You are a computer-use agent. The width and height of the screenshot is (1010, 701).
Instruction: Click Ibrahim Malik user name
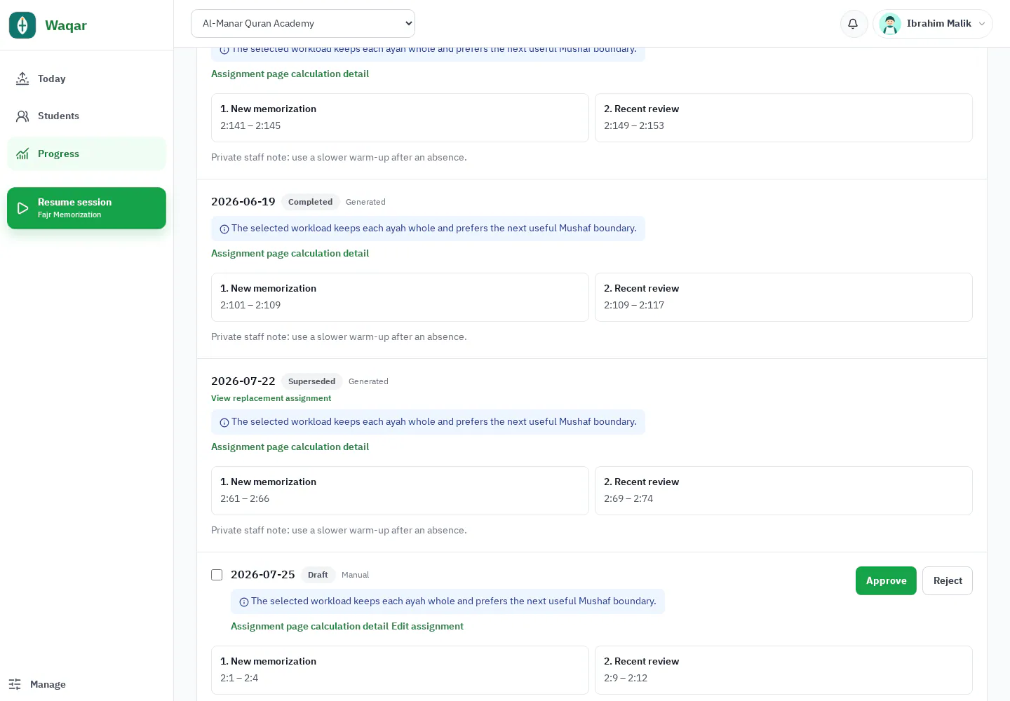point(938,23)
